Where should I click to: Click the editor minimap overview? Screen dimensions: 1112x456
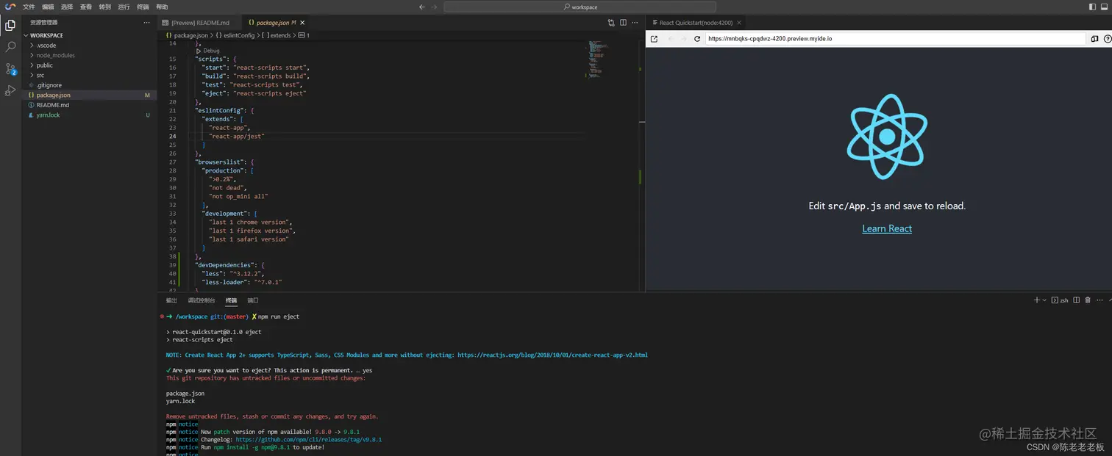click(596, 60)
